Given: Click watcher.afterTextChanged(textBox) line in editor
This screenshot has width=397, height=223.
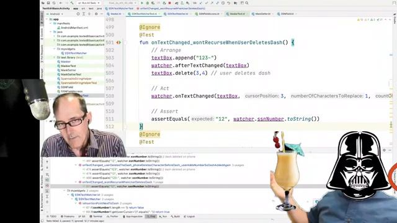Looking at the screenshot, I should click(x=200, y=66).
